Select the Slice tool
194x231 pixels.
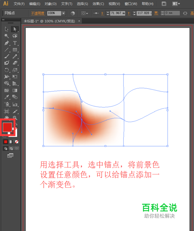pos(15,111)
